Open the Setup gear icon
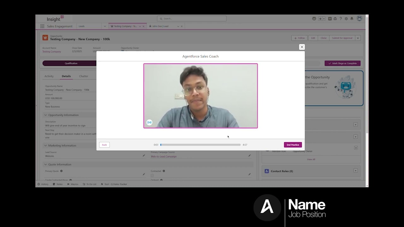The image size is (404, 227). point(346,19)
